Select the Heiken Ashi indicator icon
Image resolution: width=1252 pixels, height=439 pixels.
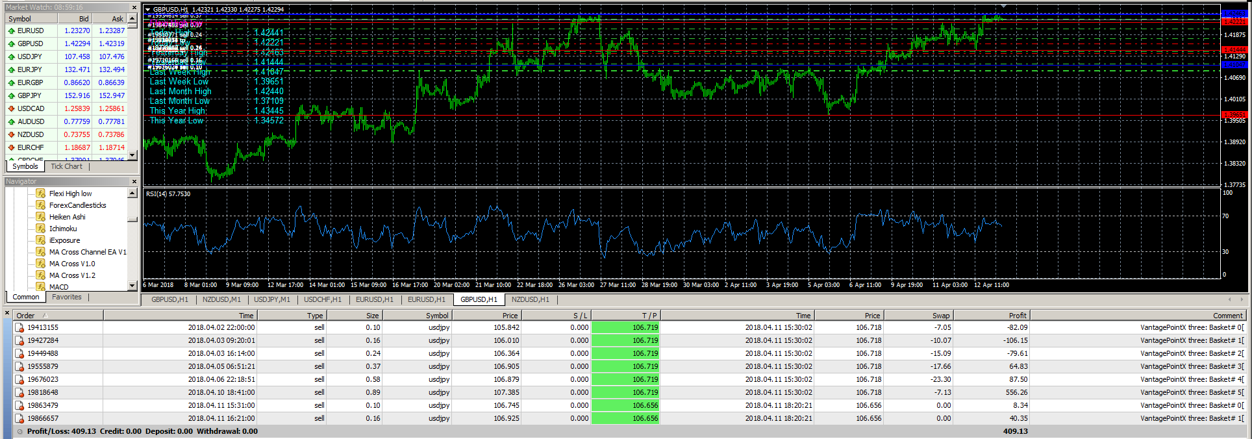click(40, 217)
